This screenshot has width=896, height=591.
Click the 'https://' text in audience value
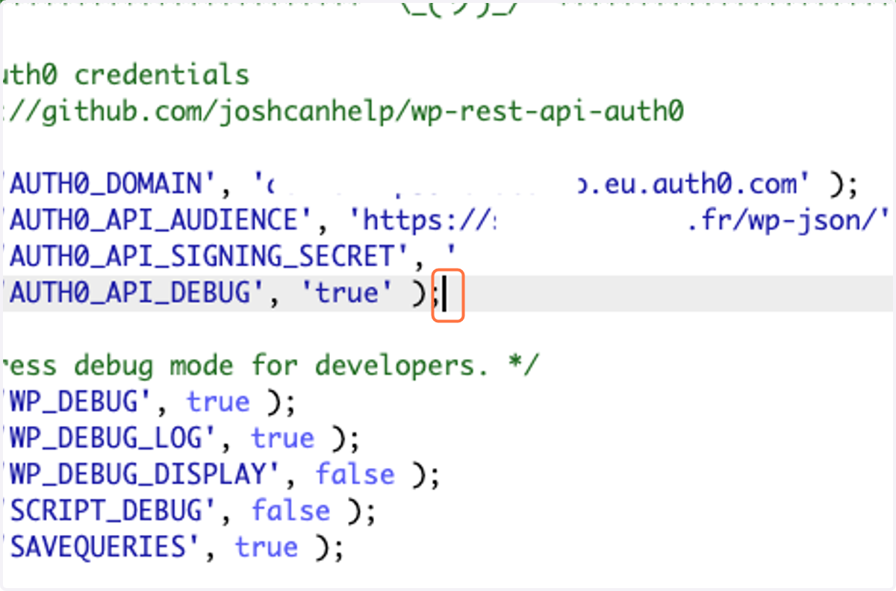[x=427, y=220]
